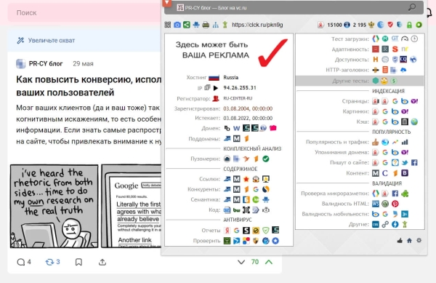Click the CQ icon in Доступность row

point(403,59)
